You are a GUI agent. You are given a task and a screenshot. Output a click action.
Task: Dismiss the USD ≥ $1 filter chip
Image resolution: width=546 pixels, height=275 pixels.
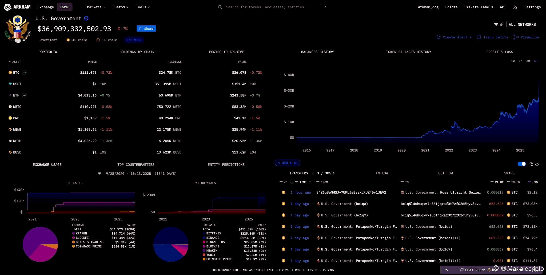click(278, 163)
